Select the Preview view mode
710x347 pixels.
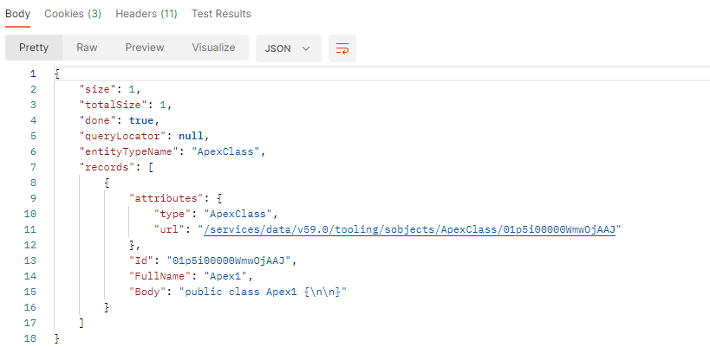pos(145,48)
